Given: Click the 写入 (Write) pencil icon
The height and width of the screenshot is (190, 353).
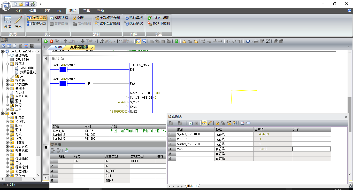Looking at the screenshot, I should [x=18, y=22].
